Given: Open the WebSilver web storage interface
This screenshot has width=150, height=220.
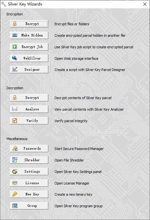Looking at the screenshot, I should 29,58.
